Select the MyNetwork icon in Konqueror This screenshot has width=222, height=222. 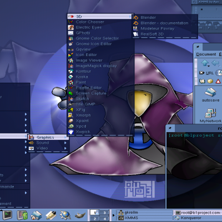pos(210,115)
